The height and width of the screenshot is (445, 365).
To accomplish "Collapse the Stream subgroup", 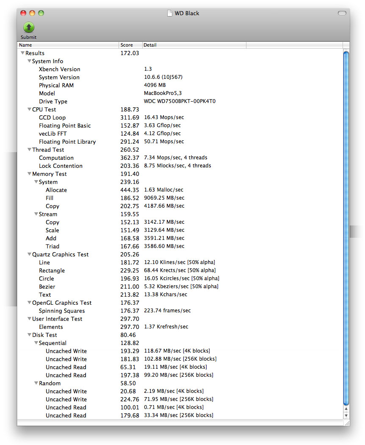I will click(36, 214).
